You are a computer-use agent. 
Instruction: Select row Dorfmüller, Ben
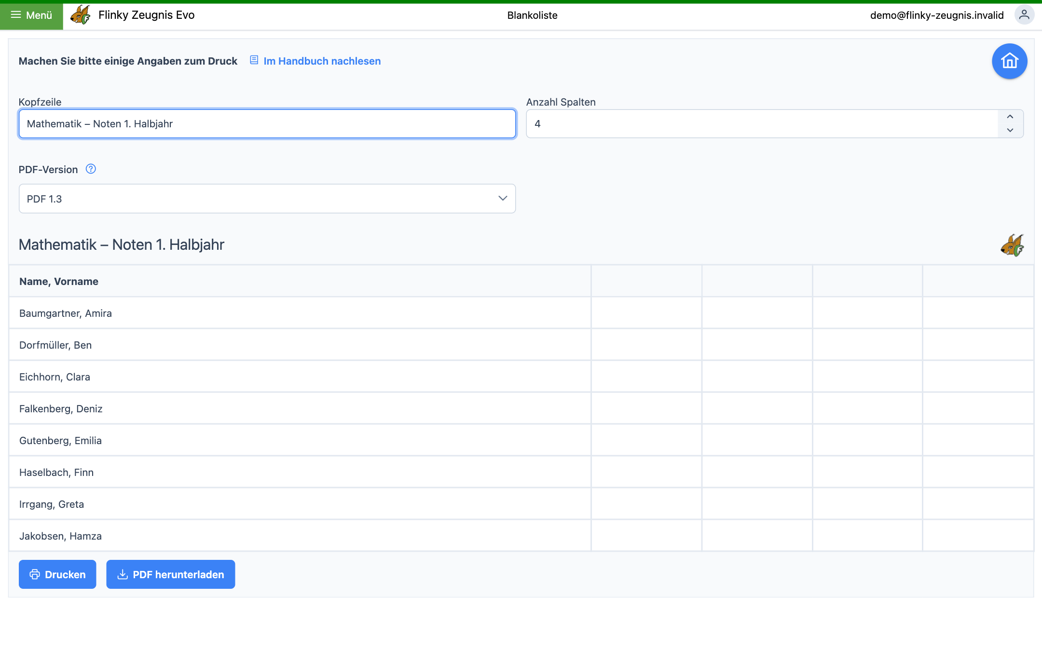point(521,345)
